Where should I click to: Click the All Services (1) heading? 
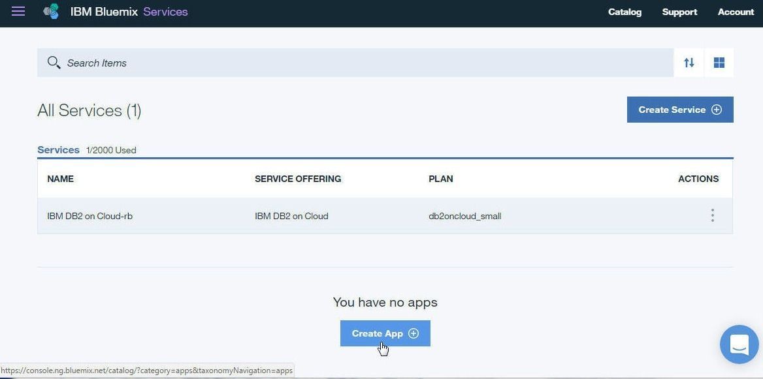click(89, 110)
